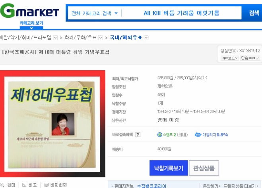This screenshot has width=262, height=188.
Task: Click the magnifier 확대 zoom icon
Action: 2,185
